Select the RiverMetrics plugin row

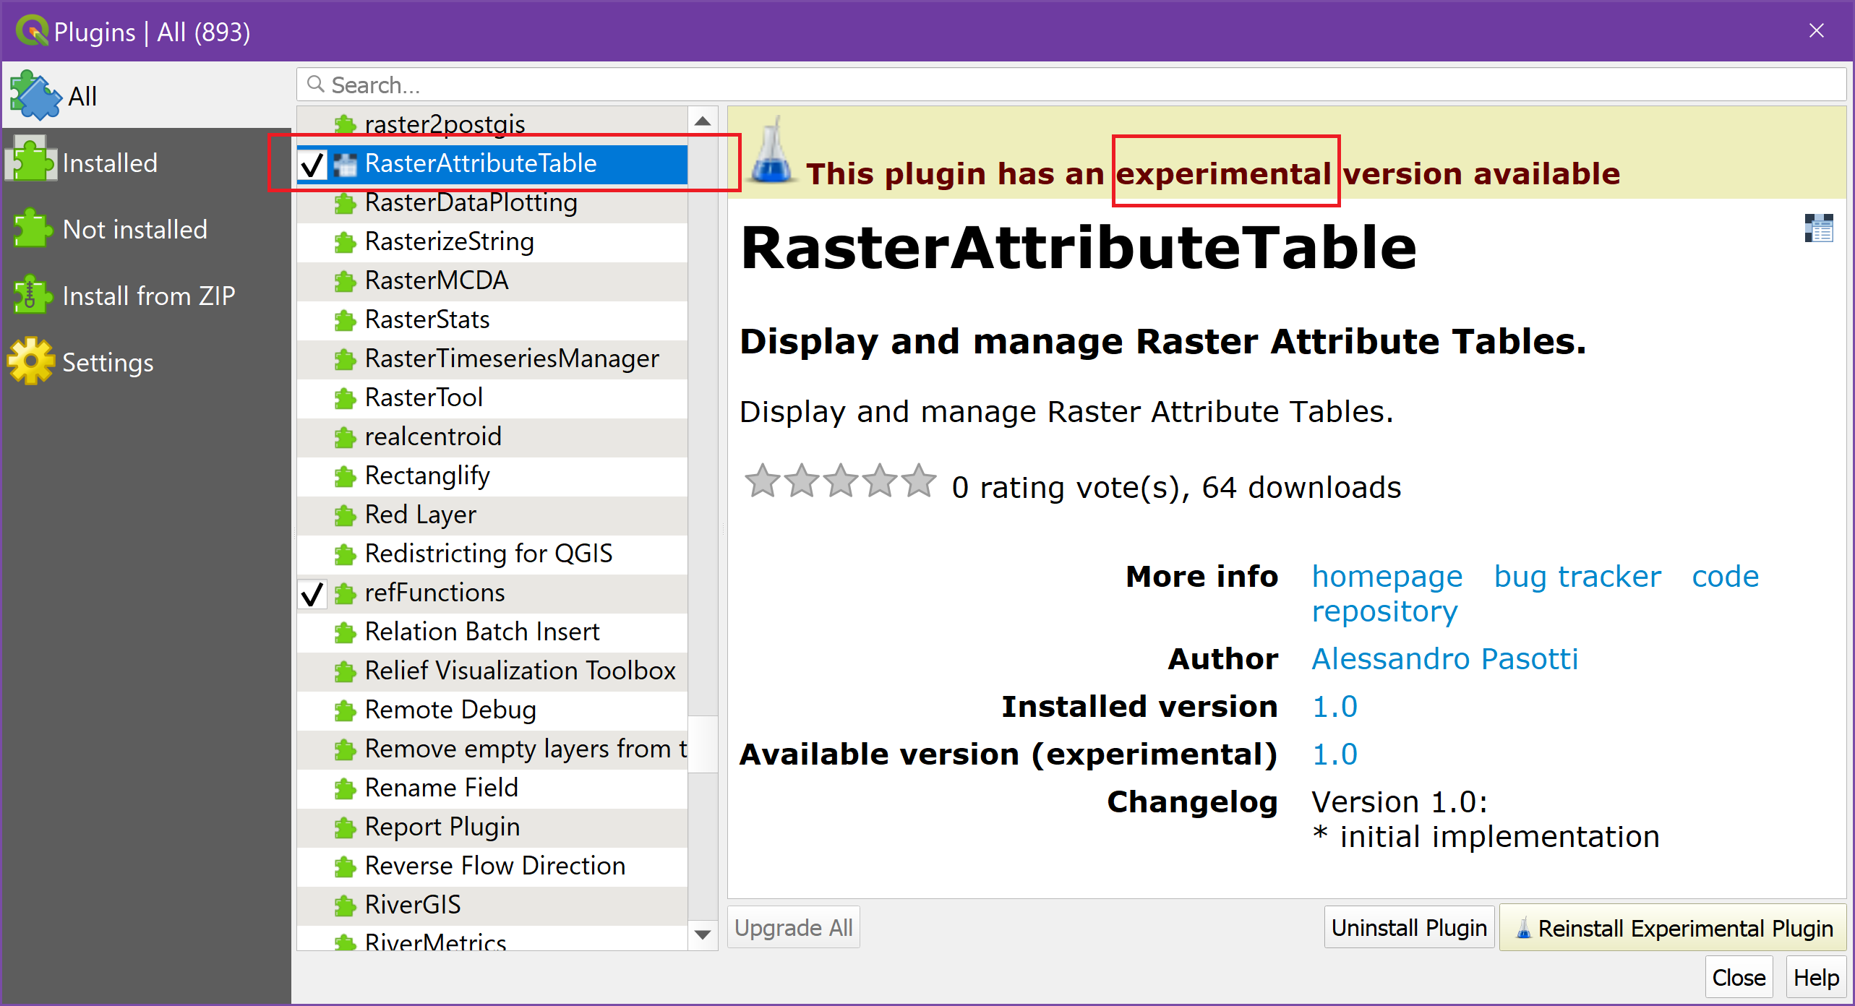point(492,940)
